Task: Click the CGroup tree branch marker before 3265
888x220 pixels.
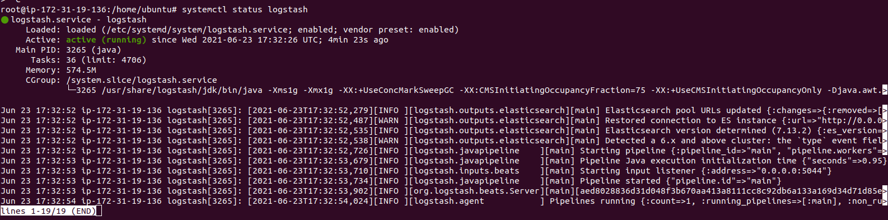Action: click(71, 90)
